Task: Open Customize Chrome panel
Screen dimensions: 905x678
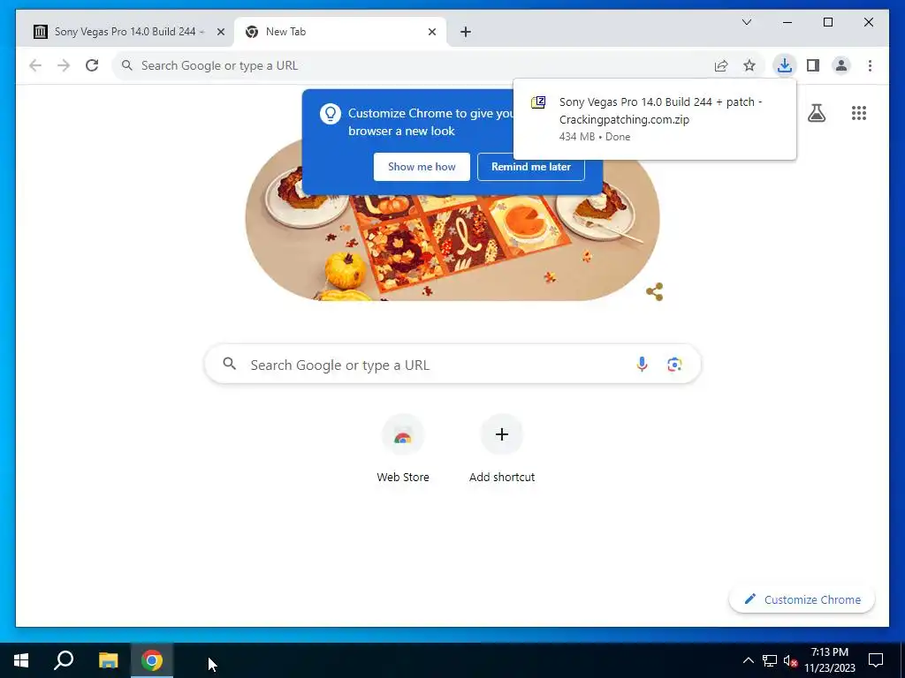Action: (x=802, y=599)
